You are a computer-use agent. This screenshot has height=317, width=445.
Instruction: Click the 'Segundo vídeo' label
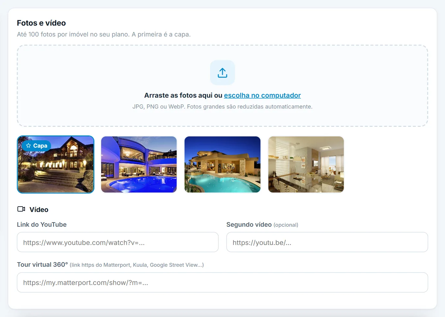click(249, 224)
